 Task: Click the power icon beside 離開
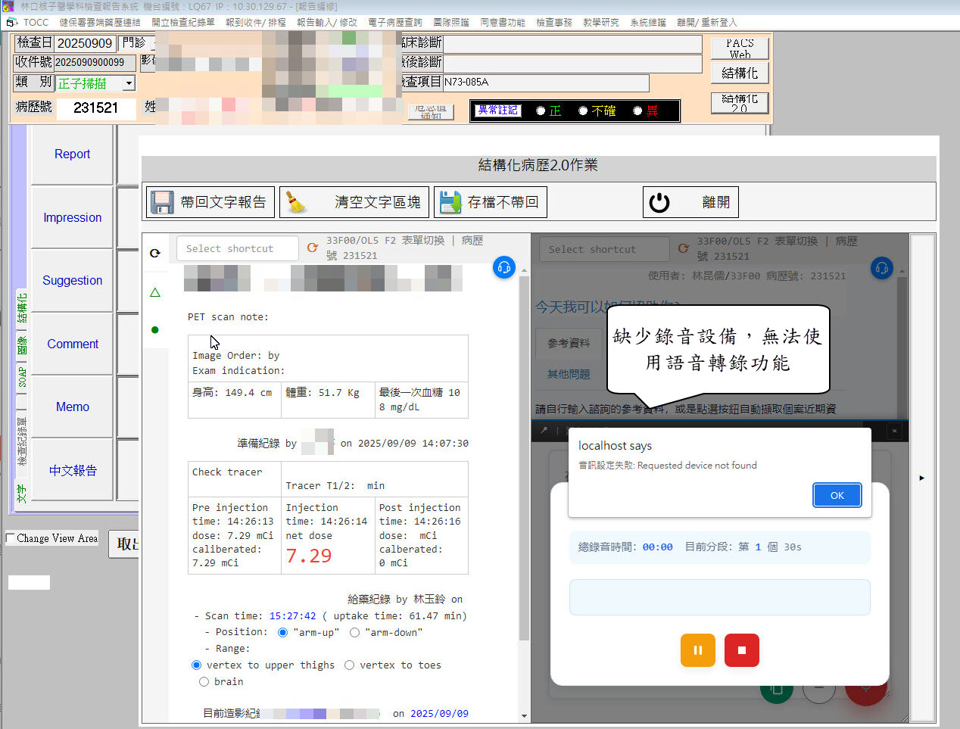[659, 202]
